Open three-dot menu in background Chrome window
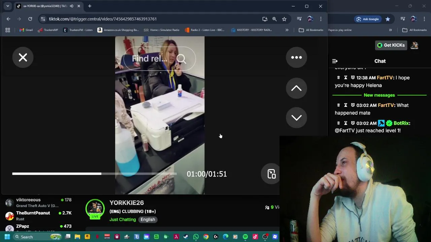The height and width of the screenshot is (242, 431). 424,19
